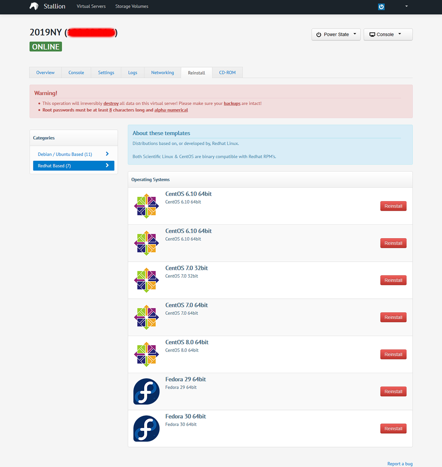Click the 'alpha-numerical' link in the warning
The image size is (442, 467).
click(x=171, y=110)
